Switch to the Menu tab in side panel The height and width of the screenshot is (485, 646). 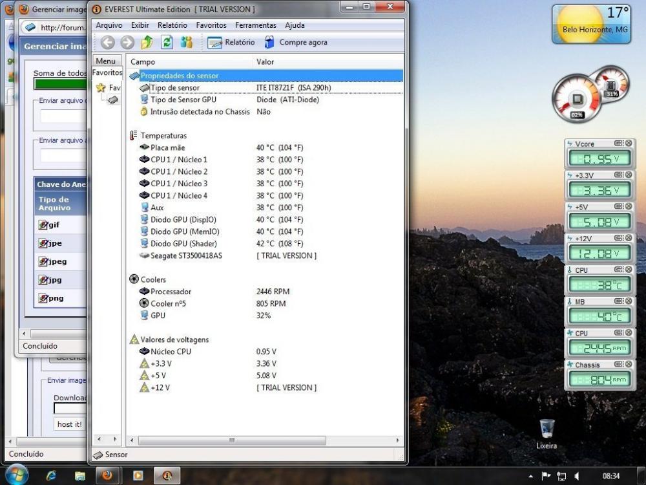106,61
